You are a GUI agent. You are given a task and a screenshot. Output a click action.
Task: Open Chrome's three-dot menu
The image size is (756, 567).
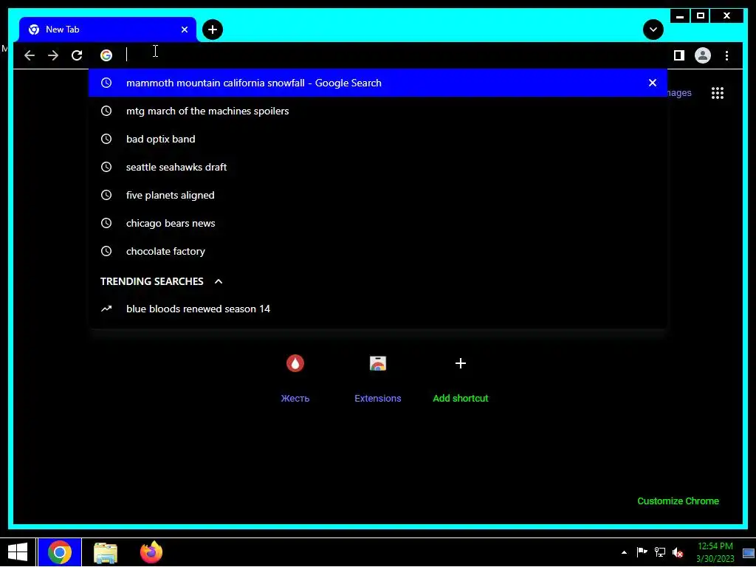click(x=726, y=55)
